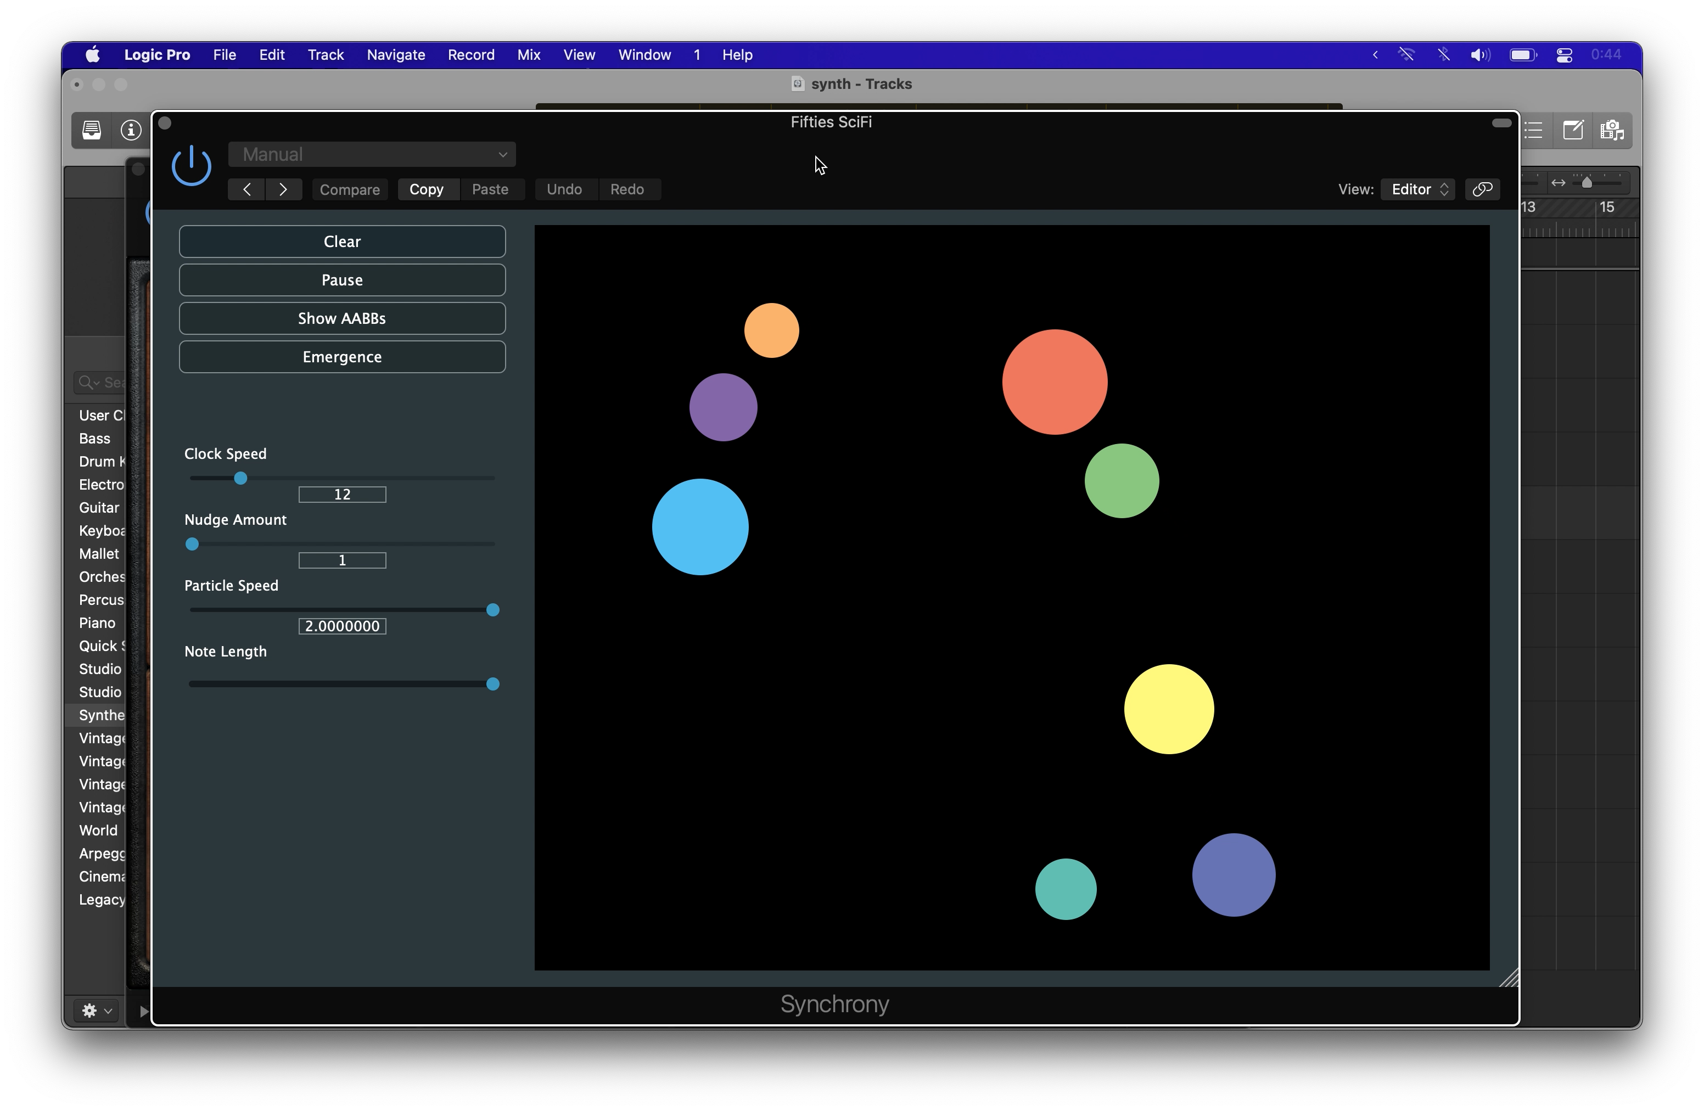
Task: Open macOS Control Center icon
Action: 1565,55
